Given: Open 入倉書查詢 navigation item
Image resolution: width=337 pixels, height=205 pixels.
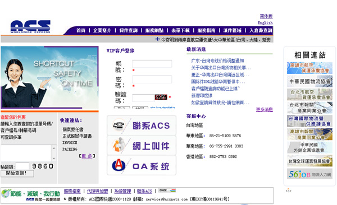Looking at the screenshot, I should [261, 30].
